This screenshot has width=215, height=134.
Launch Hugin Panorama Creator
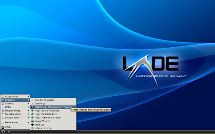pos(53,118)
